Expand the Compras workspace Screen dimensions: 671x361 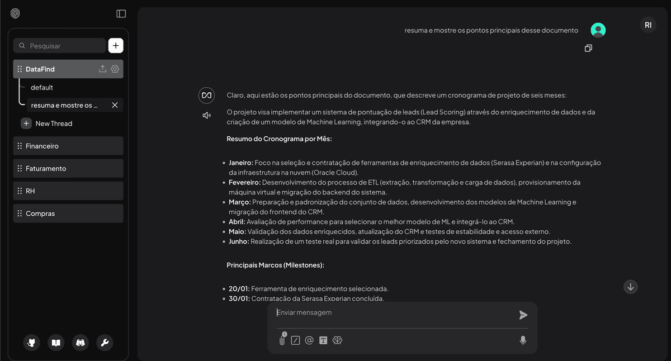point(68,213)
